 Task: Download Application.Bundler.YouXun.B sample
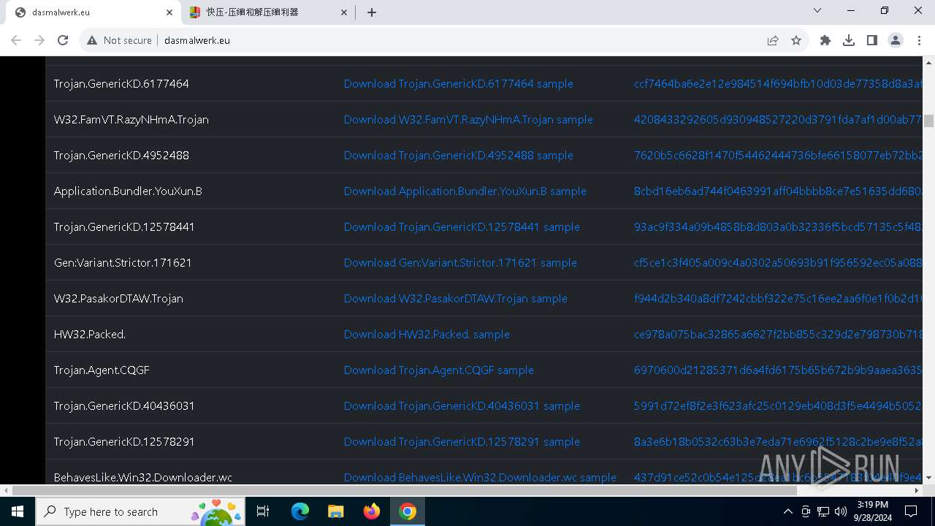point(465,191)
